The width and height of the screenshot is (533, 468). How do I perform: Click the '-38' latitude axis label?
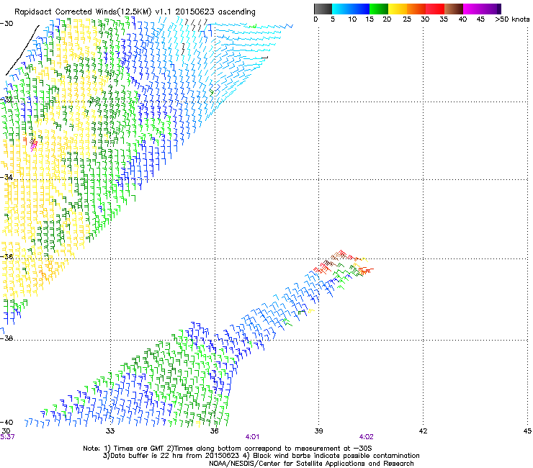[6, 338]
